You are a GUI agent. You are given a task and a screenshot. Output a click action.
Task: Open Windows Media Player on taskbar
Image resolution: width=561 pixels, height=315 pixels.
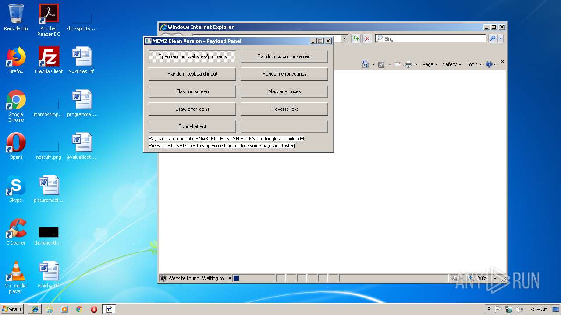[64, 309]
